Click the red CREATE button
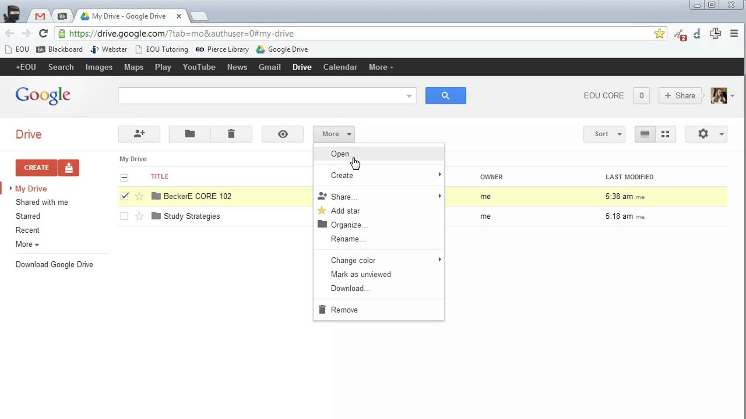The width and height of the screenshot is (746, 419). (x=37, y=168)
